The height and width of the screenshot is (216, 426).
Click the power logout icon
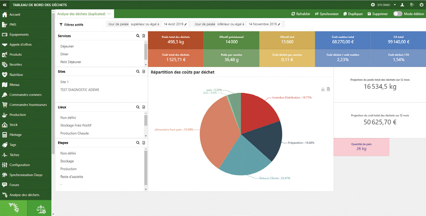point(421,5)
